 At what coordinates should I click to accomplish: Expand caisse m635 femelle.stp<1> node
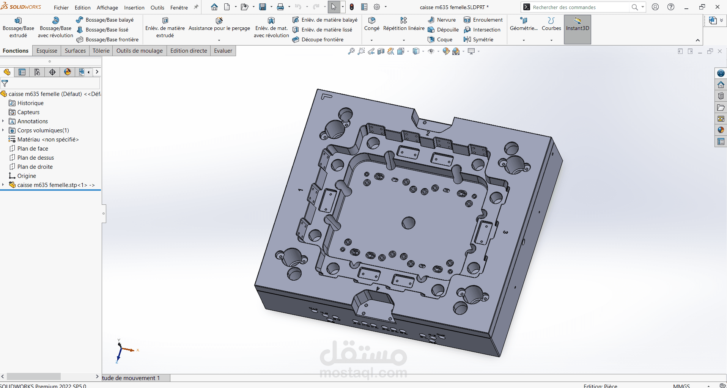pos(3,185)
